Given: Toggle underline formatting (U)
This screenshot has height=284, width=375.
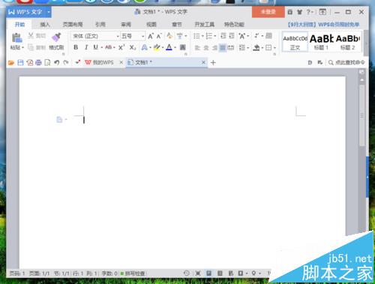Looking at the screenshot, I should point(95,47).
